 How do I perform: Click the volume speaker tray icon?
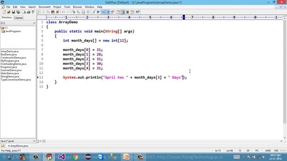point(264,157)
